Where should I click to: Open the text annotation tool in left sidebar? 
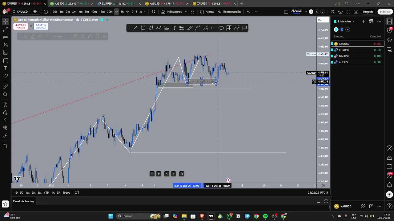5,68
